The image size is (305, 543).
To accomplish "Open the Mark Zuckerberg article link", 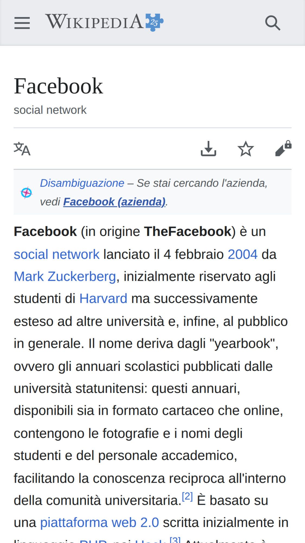I will 65,276.
